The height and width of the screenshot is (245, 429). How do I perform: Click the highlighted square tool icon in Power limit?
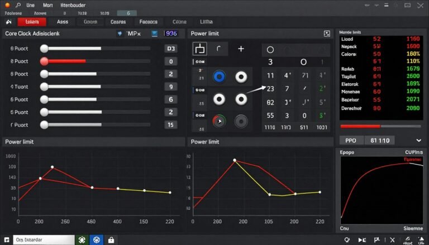pos(200,49)
